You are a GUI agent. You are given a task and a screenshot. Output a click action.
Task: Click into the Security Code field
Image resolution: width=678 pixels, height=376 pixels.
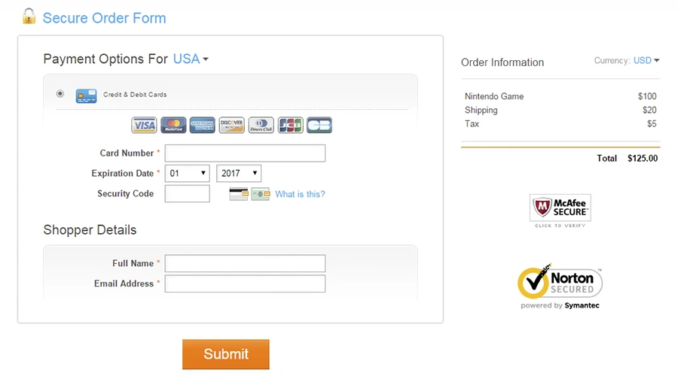click(x=187, y=194)
